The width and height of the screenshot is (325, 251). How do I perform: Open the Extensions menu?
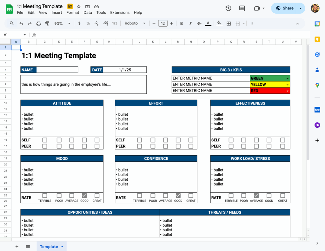pyautogui.click(x=120, y=13)
